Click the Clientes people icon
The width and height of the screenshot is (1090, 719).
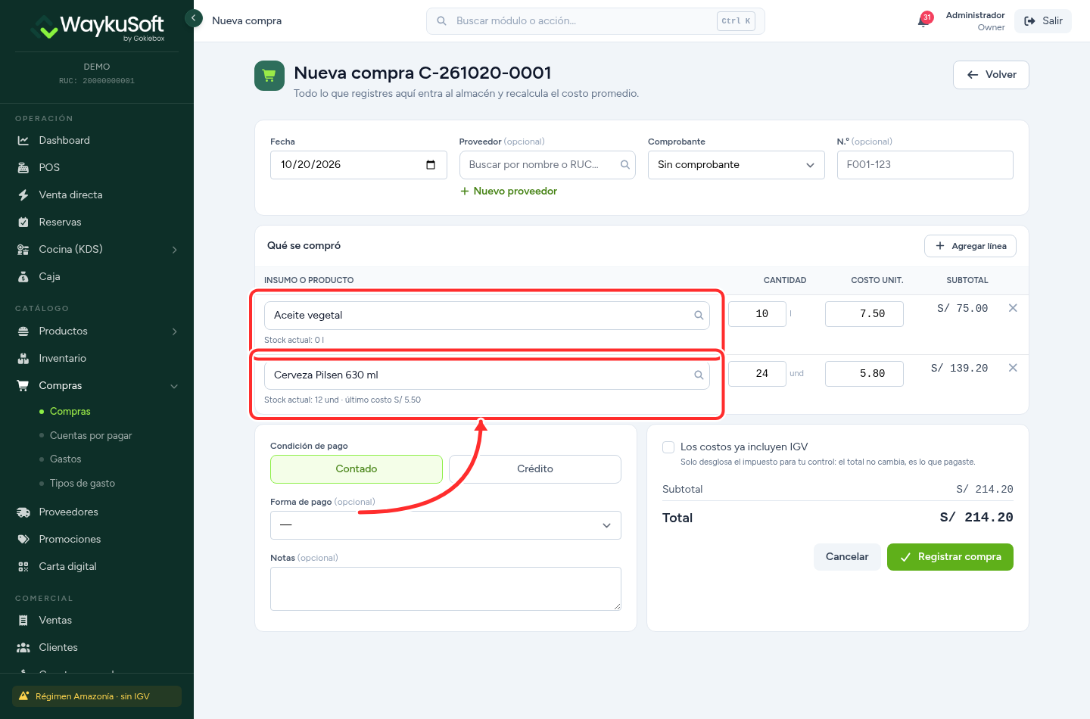(x=23, y=648)
